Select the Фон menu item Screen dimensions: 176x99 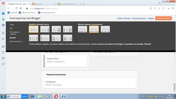11,28
